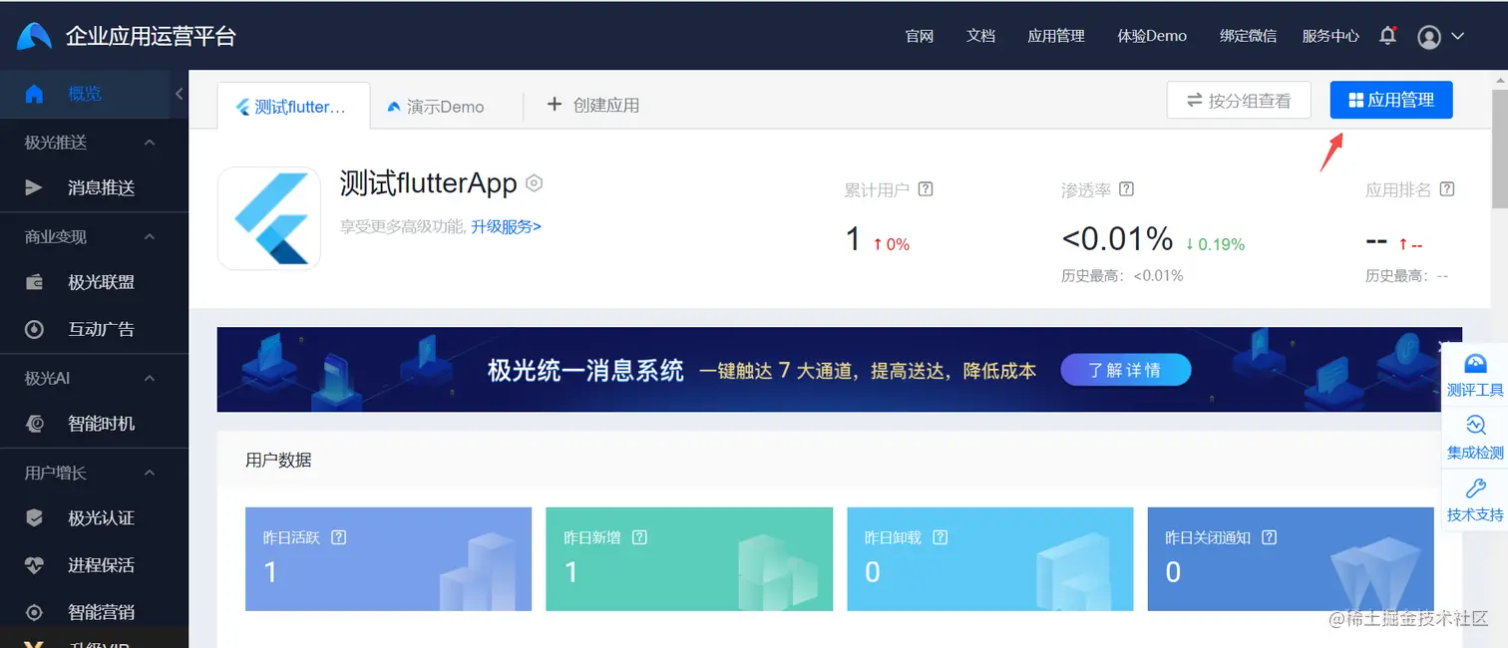The width and height of the screenshot is (1508, 648).
Task: Open the 集成检测 floating tool
Action: (x=1475, y=438)
